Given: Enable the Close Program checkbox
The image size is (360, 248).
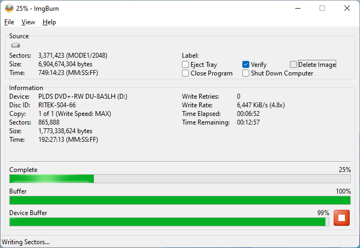Looking at the screenshot, I should point(186,73).
